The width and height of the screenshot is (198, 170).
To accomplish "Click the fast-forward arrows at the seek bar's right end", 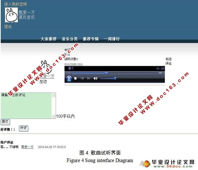I will pyautogui.click(x=160, y=73).
